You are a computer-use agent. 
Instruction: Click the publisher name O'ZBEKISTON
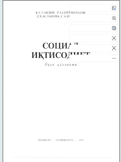click(65, 140)
